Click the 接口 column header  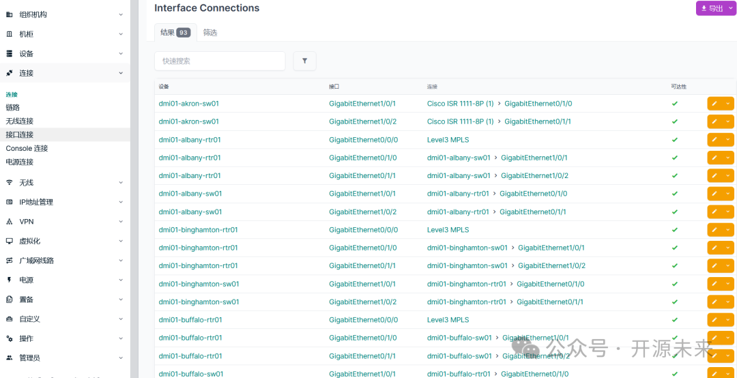pyautogui.click(x=334, y=87)
